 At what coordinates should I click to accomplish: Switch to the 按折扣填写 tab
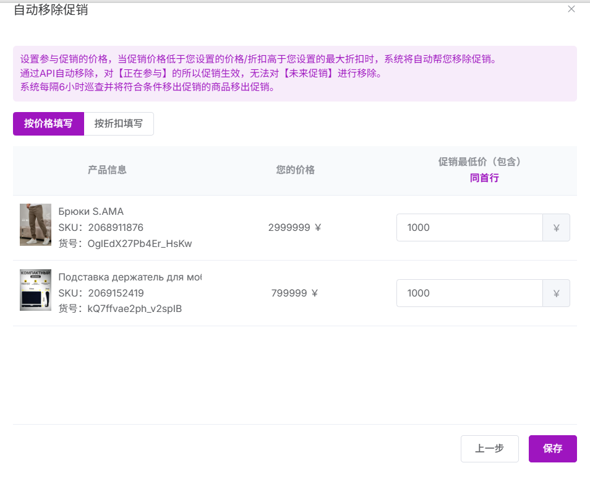(x=118, y=123)
